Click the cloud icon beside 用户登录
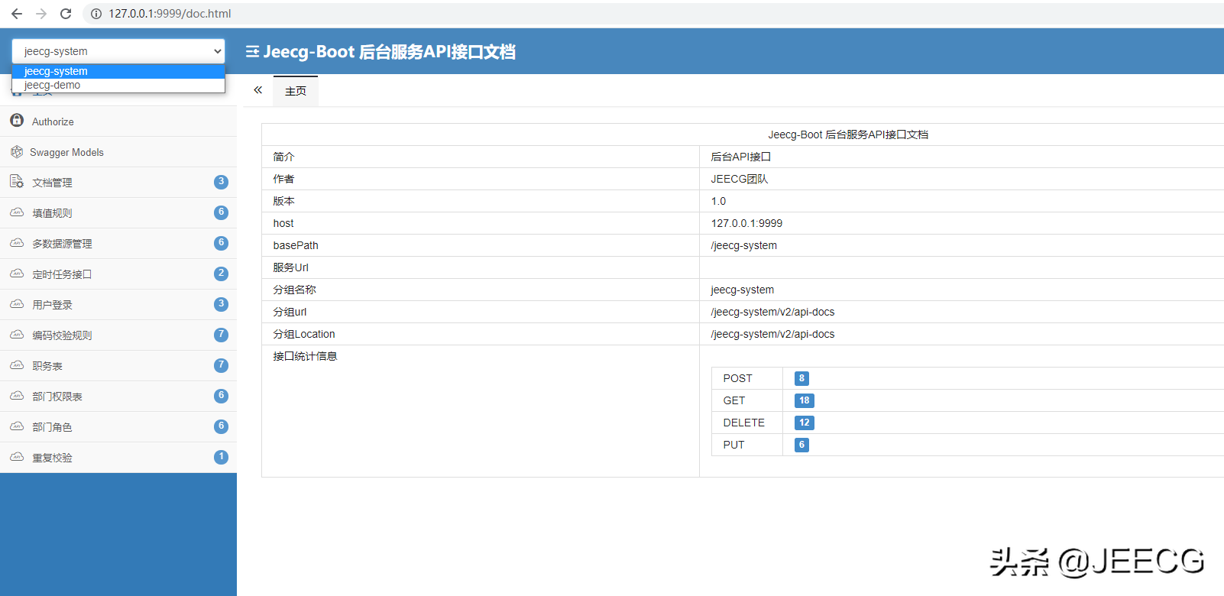 (x=17, y=304)
